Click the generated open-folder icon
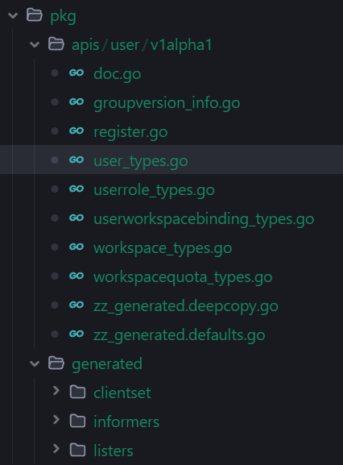Viewport: 343px width, 465px height. (56, 363)
